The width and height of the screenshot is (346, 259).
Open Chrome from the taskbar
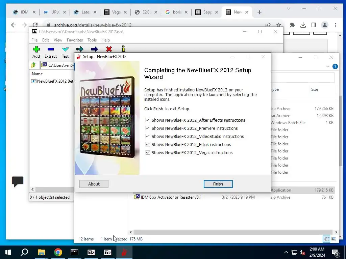[58, 252]
